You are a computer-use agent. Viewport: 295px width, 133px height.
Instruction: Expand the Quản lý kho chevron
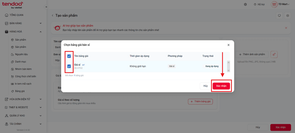(41, 116)
